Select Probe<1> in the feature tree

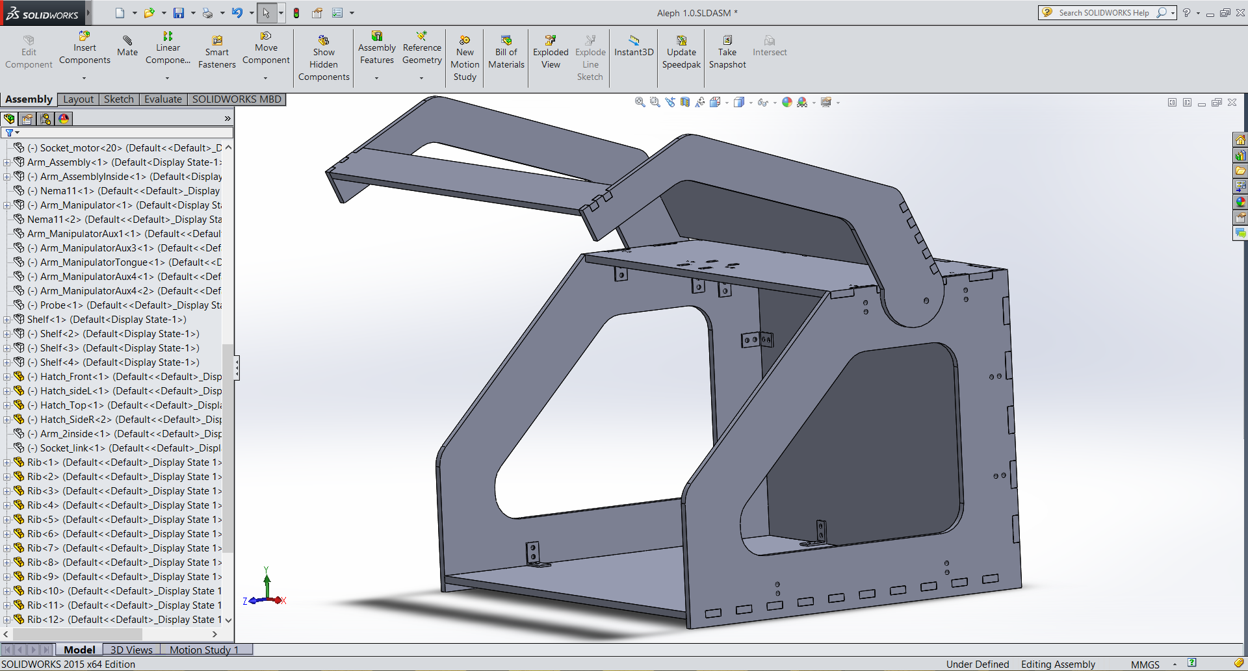point(117,305)
